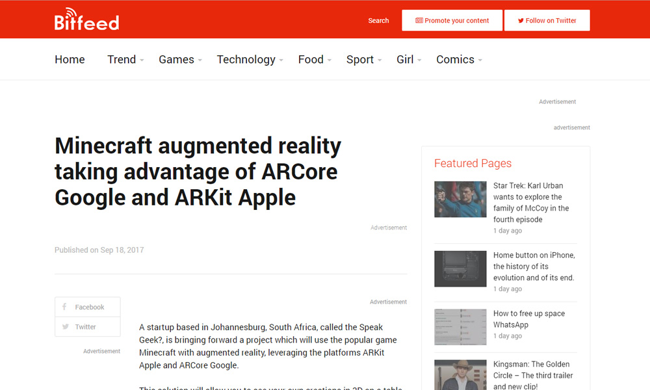The height and width of the screenshot is (390, 650).
Task: Open the Comics menu
Action: tap(455, 60)
